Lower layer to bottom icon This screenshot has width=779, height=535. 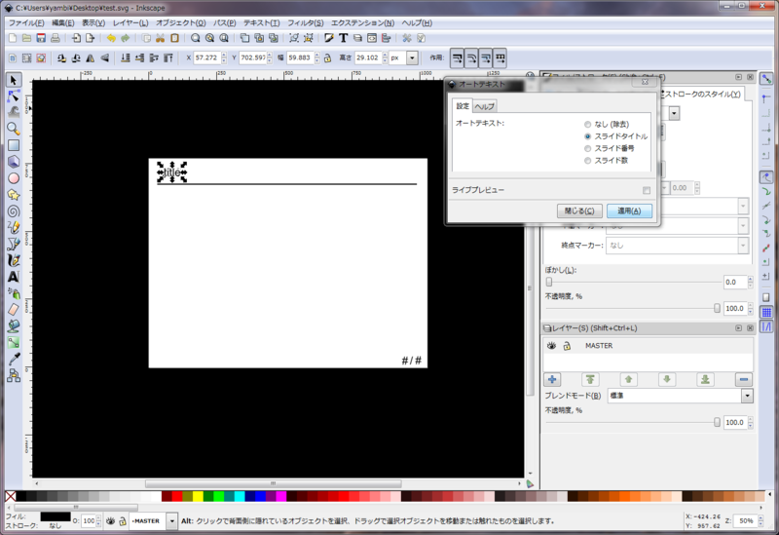point(705,379)
